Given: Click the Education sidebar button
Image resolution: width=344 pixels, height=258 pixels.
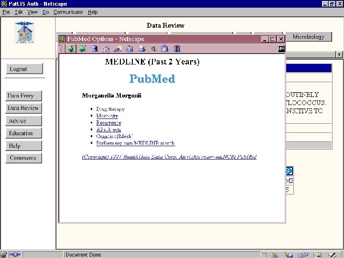Looking at the screenshot, I should click(23, 133).
